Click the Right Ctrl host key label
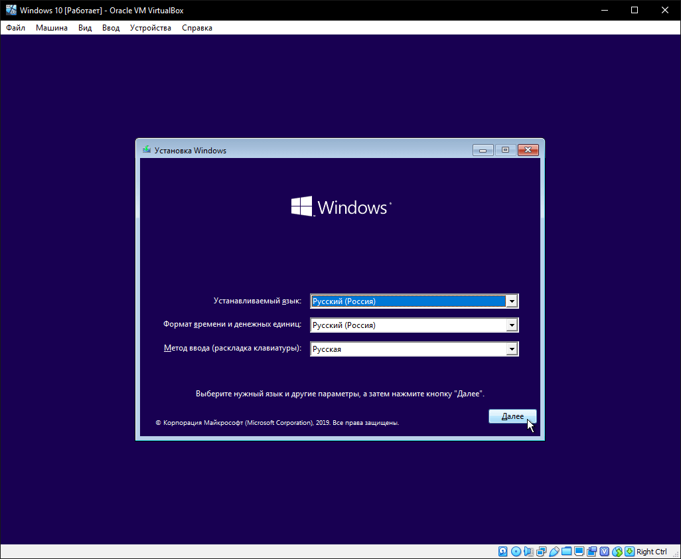 652,552
